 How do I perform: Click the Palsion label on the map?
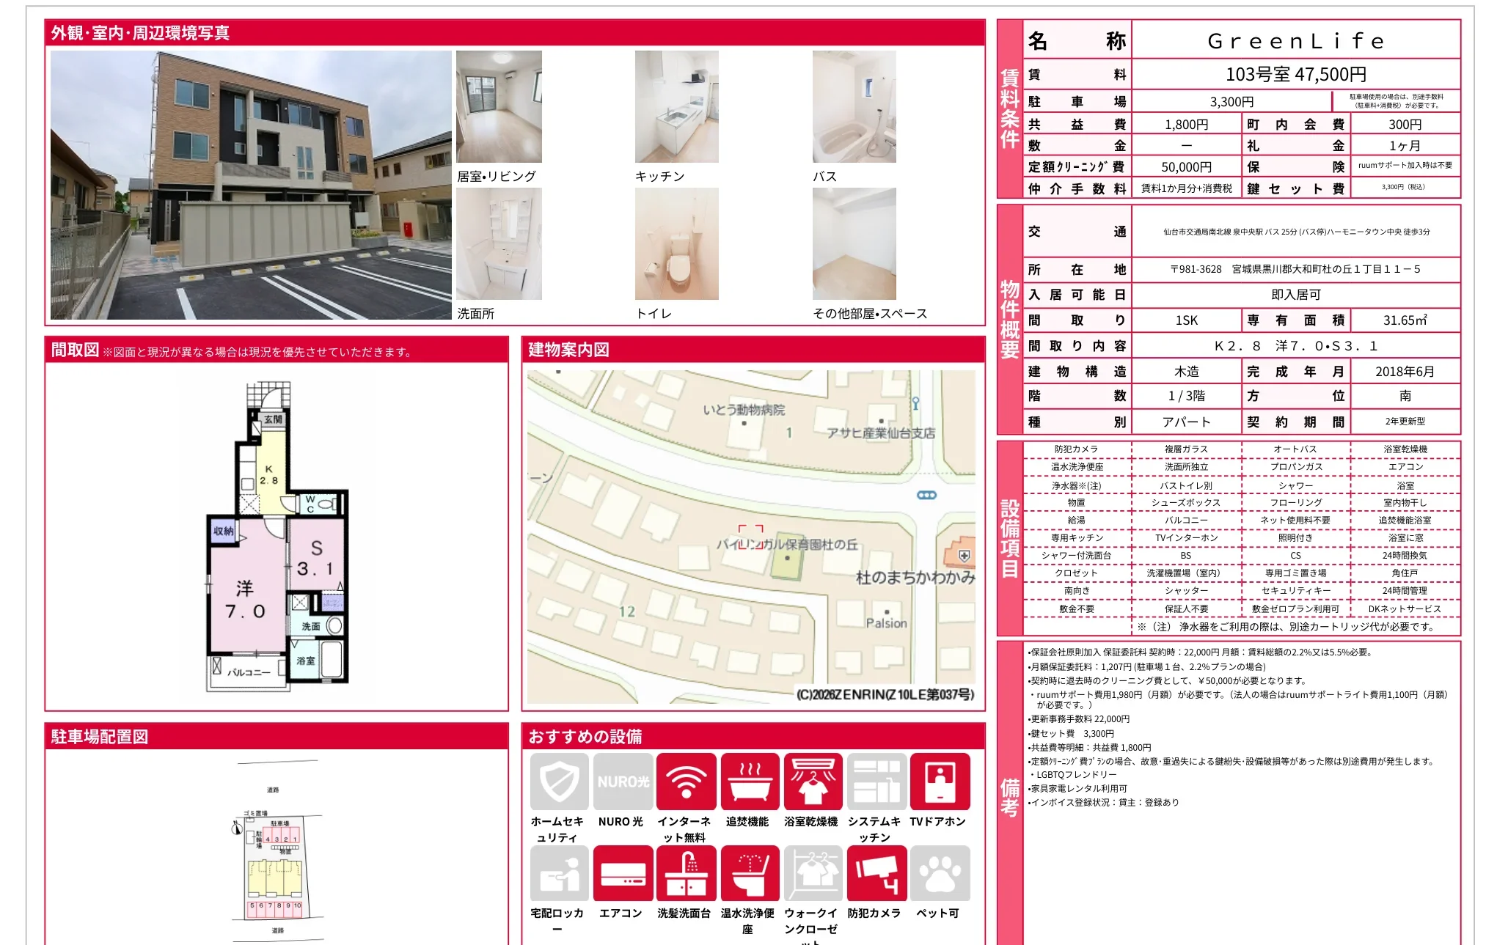886,623
